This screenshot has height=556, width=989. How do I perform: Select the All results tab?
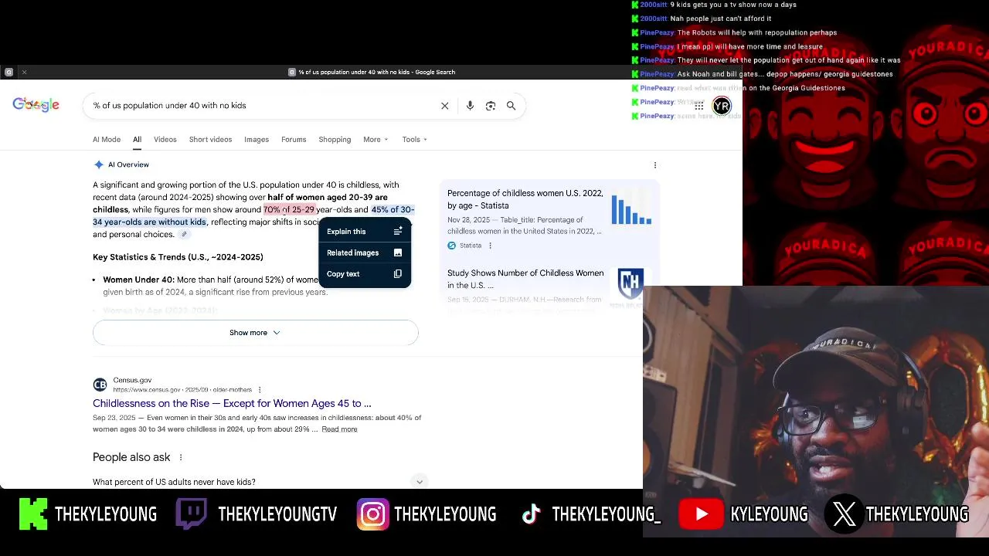pyautogui.click(x=137, y=140)
